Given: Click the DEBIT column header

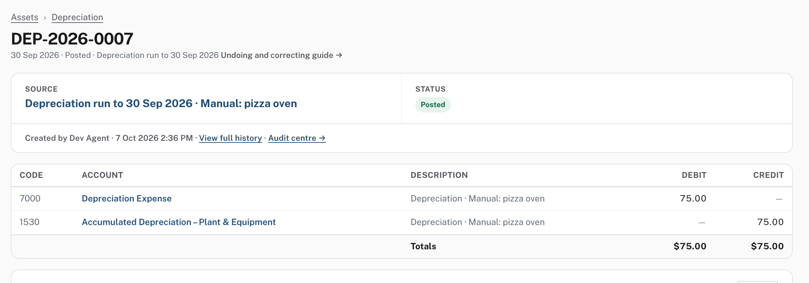Looking at the screenshot, I should [x=694, y=175].
